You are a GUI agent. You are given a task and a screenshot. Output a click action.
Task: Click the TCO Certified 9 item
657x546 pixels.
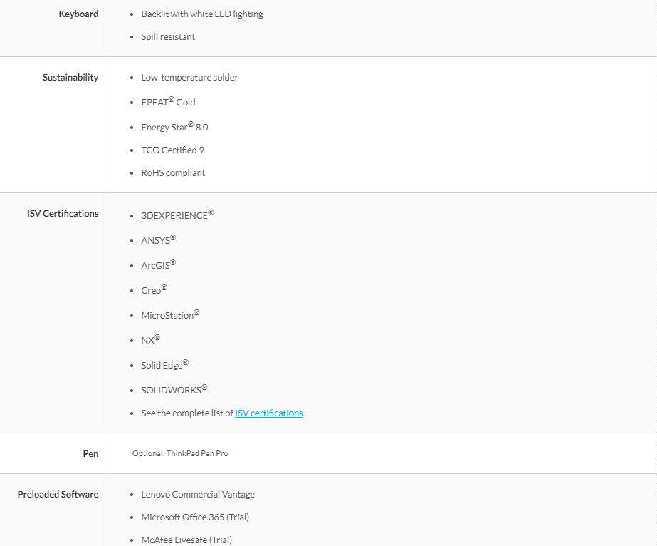tap(173, 150)
